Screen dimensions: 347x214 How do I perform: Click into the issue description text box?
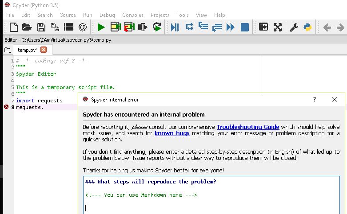tap(211, 195)
